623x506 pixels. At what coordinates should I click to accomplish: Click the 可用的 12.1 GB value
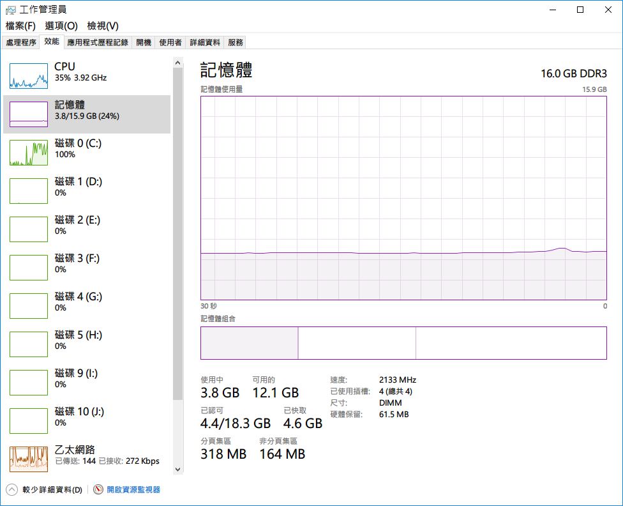click(276, 393)
